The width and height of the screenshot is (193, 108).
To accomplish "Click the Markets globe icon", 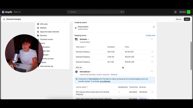I will click(x=38, y=28).
